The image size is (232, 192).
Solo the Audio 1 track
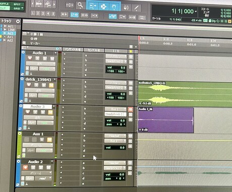coord(45,59)
